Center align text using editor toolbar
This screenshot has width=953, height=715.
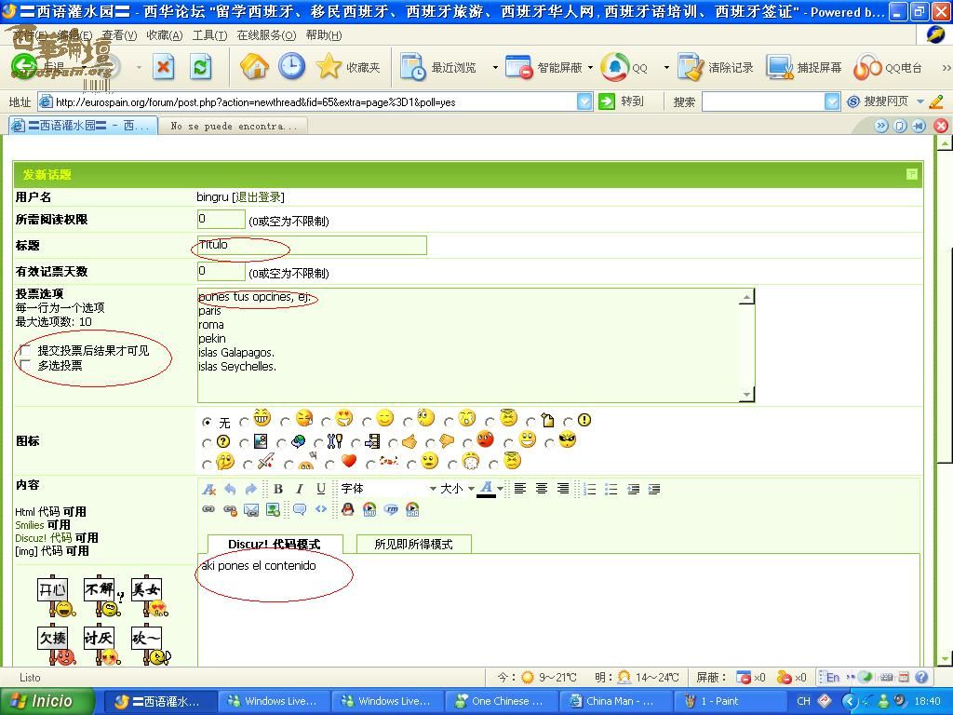click(x=542, y=489)
